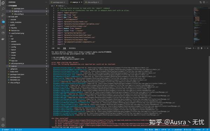Click the notifications bell in status bar
210x131 pixels.
point(208,130)
